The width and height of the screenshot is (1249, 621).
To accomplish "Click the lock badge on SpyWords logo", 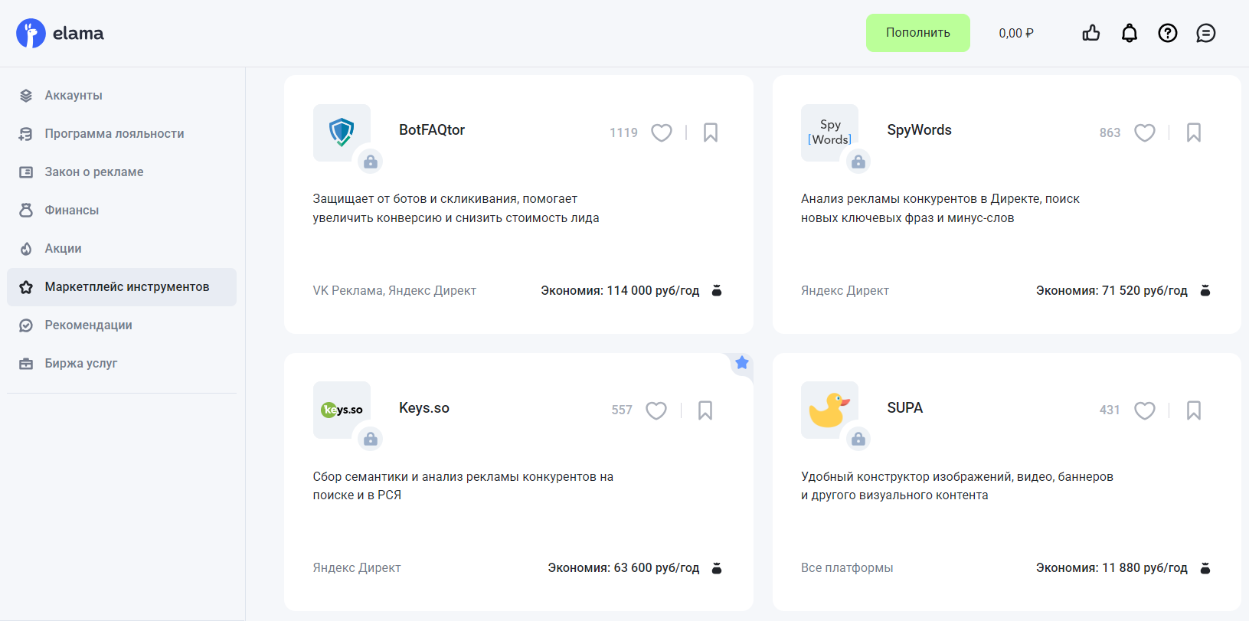I will tap(858, 162).
